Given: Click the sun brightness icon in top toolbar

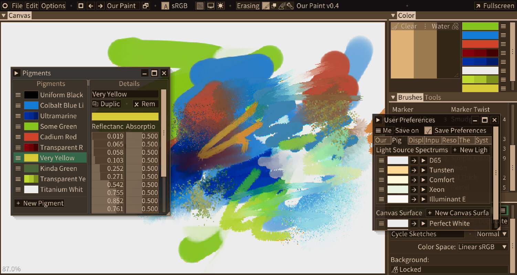Looking at the screenshot, I should click(x=220, y=6).
